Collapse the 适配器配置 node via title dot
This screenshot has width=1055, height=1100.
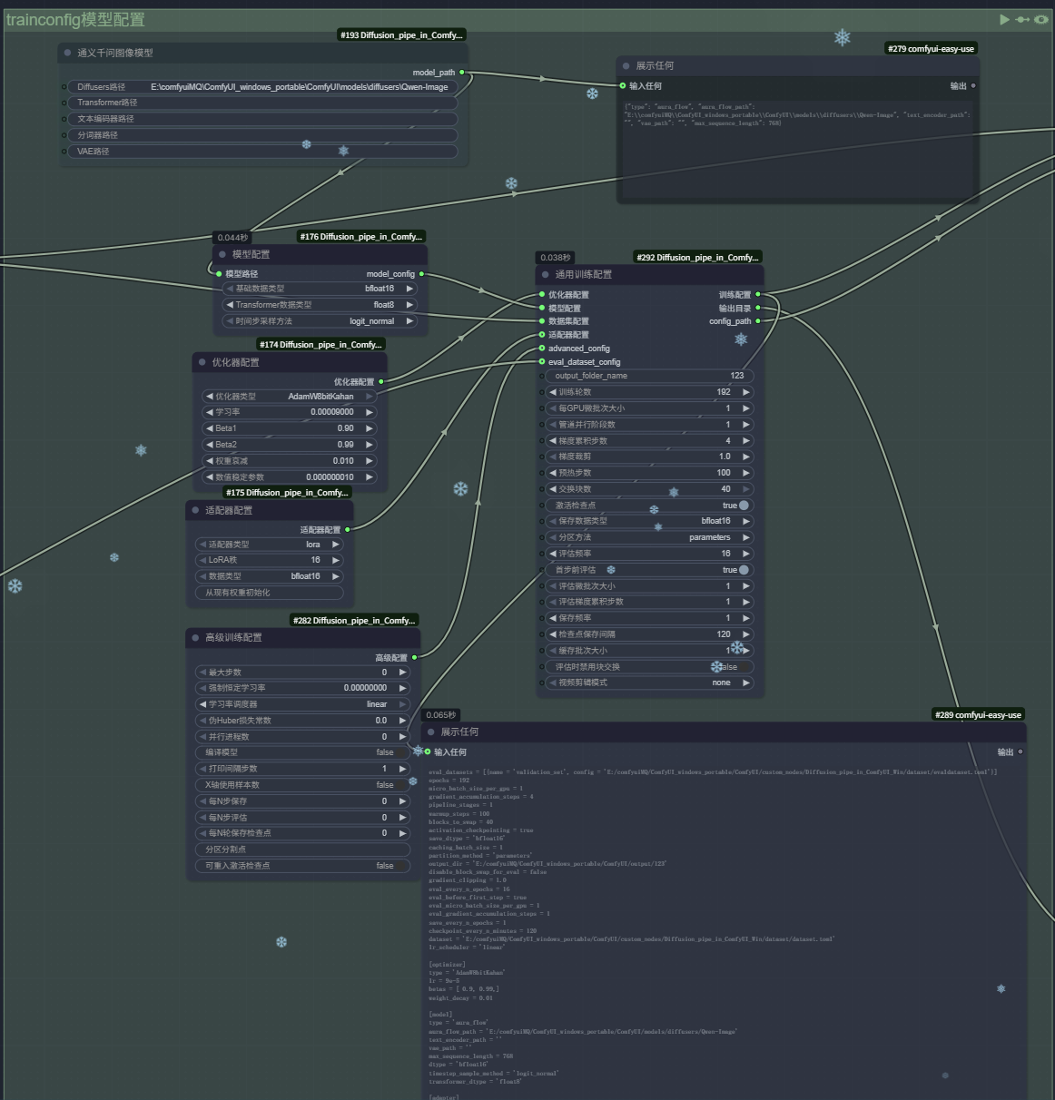tap(195, 510)
